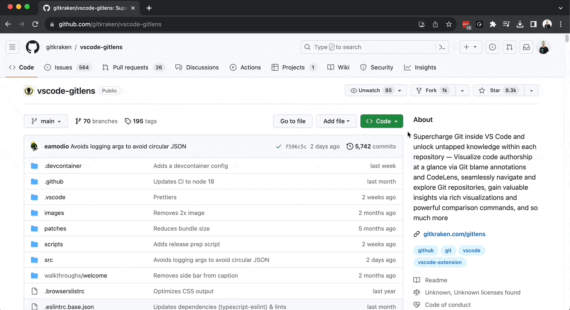Open the green Code dropdown

pos(382,121)
